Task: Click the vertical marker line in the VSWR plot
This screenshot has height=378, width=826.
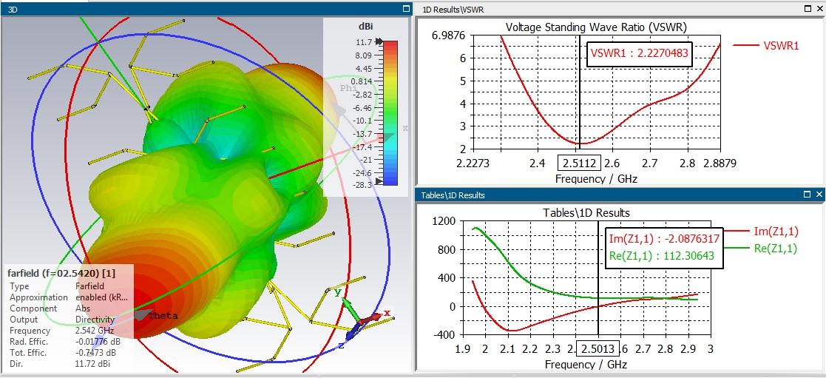Action: (579, 92)
